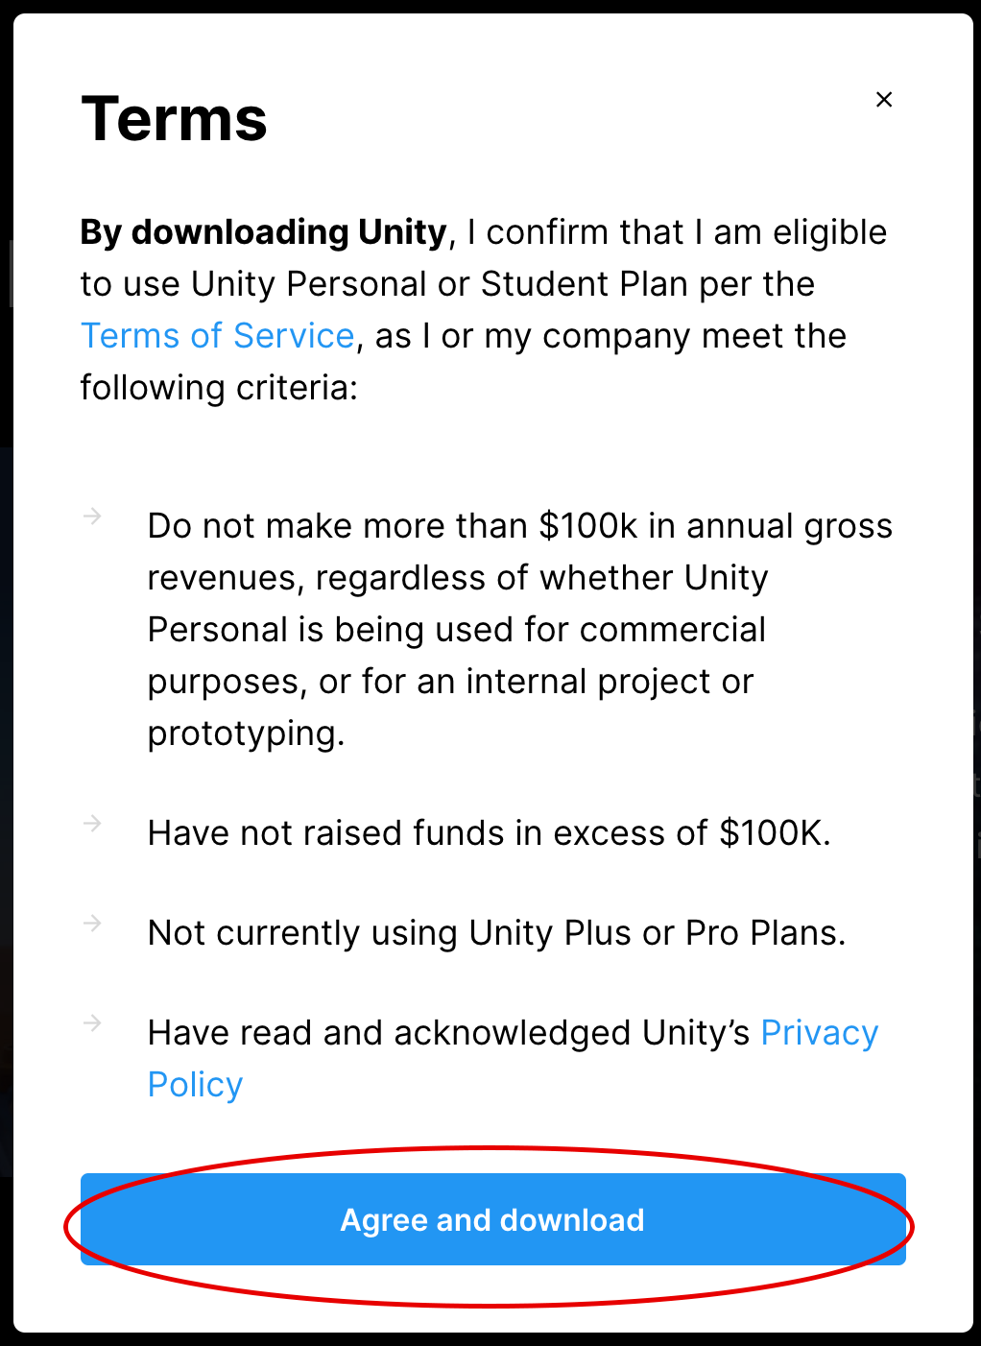Click the arrow bullet beside the raised funds criterion
The image size is (981, 1346).
click(92, 824)
